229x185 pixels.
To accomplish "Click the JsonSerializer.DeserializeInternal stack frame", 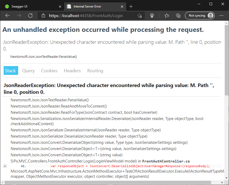I will click(86, 130).
